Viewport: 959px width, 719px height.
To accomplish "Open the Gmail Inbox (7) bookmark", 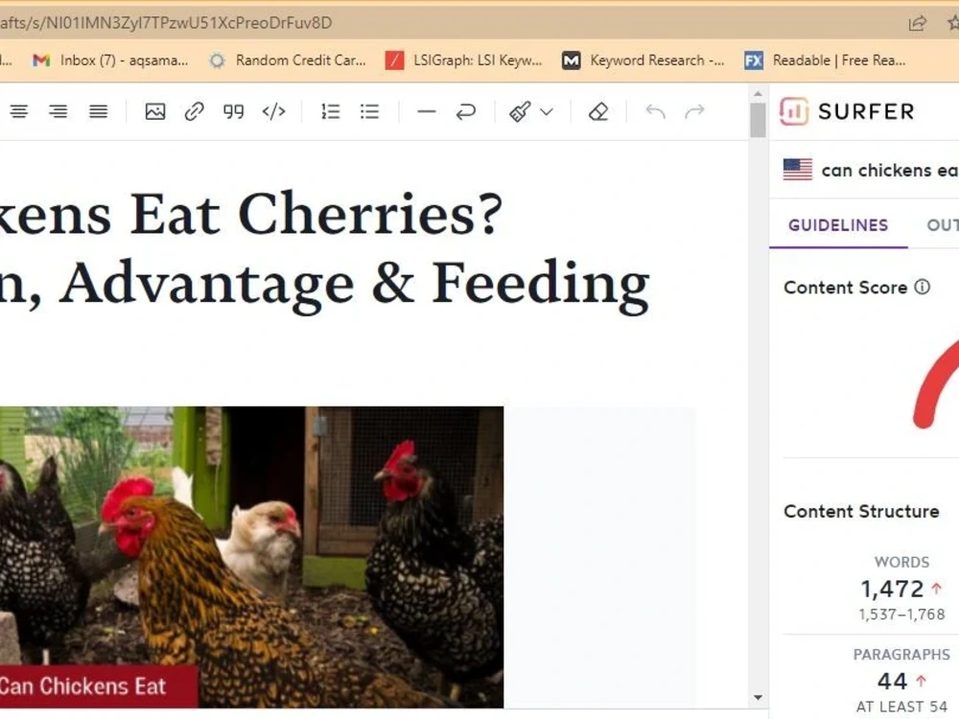I will click(x=110, y=59).
